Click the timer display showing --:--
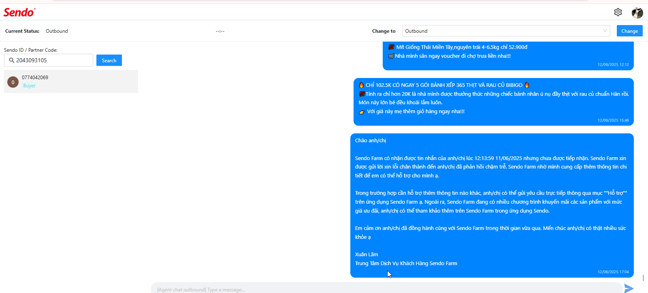The width and height of the screenshot is (648, 293). click(x=220, y=31)
